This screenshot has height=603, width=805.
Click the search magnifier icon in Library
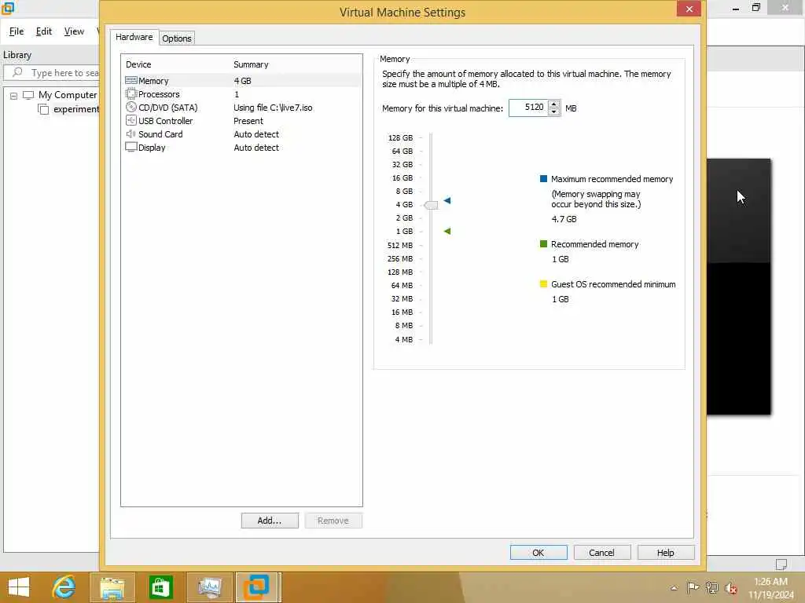click(x=17, y=72)
